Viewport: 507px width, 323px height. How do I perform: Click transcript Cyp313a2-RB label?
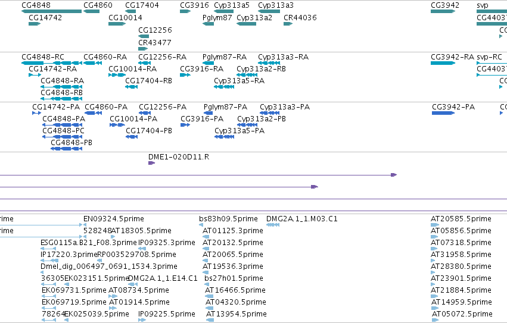click(262, 69)
